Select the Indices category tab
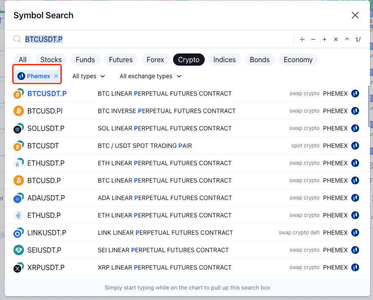The height and width of the screenshot is (300, 373). [x=224, y=60]
